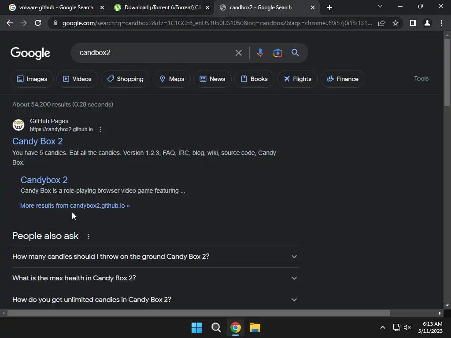Filter results by Finance
451x338 pixels.
point(343,79)
